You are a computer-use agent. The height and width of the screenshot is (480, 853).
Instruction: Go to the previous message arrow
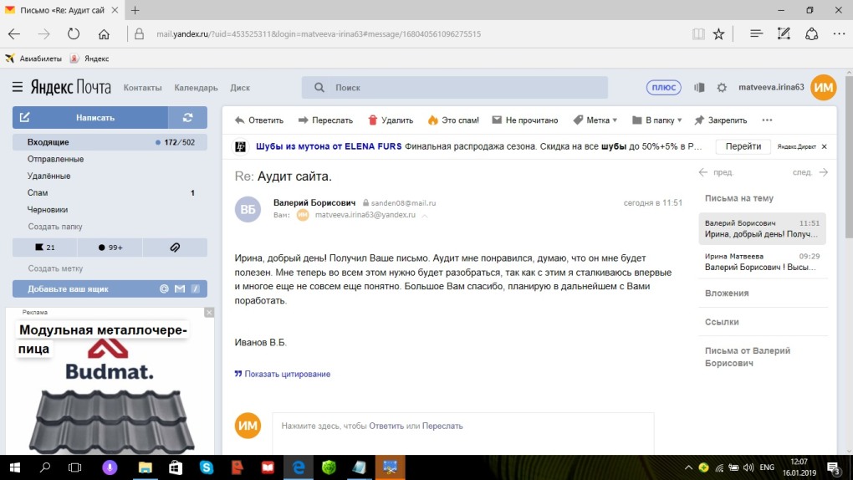703,172
